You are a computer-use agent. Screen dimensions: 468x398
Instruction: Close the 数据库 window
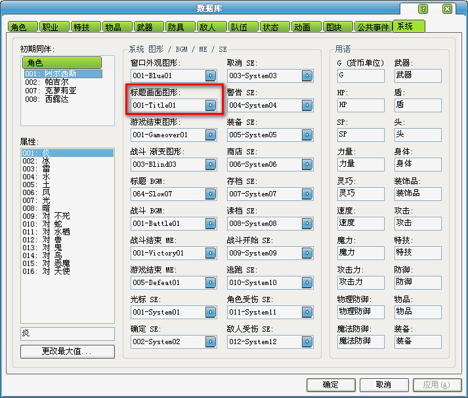pos(447,9)
